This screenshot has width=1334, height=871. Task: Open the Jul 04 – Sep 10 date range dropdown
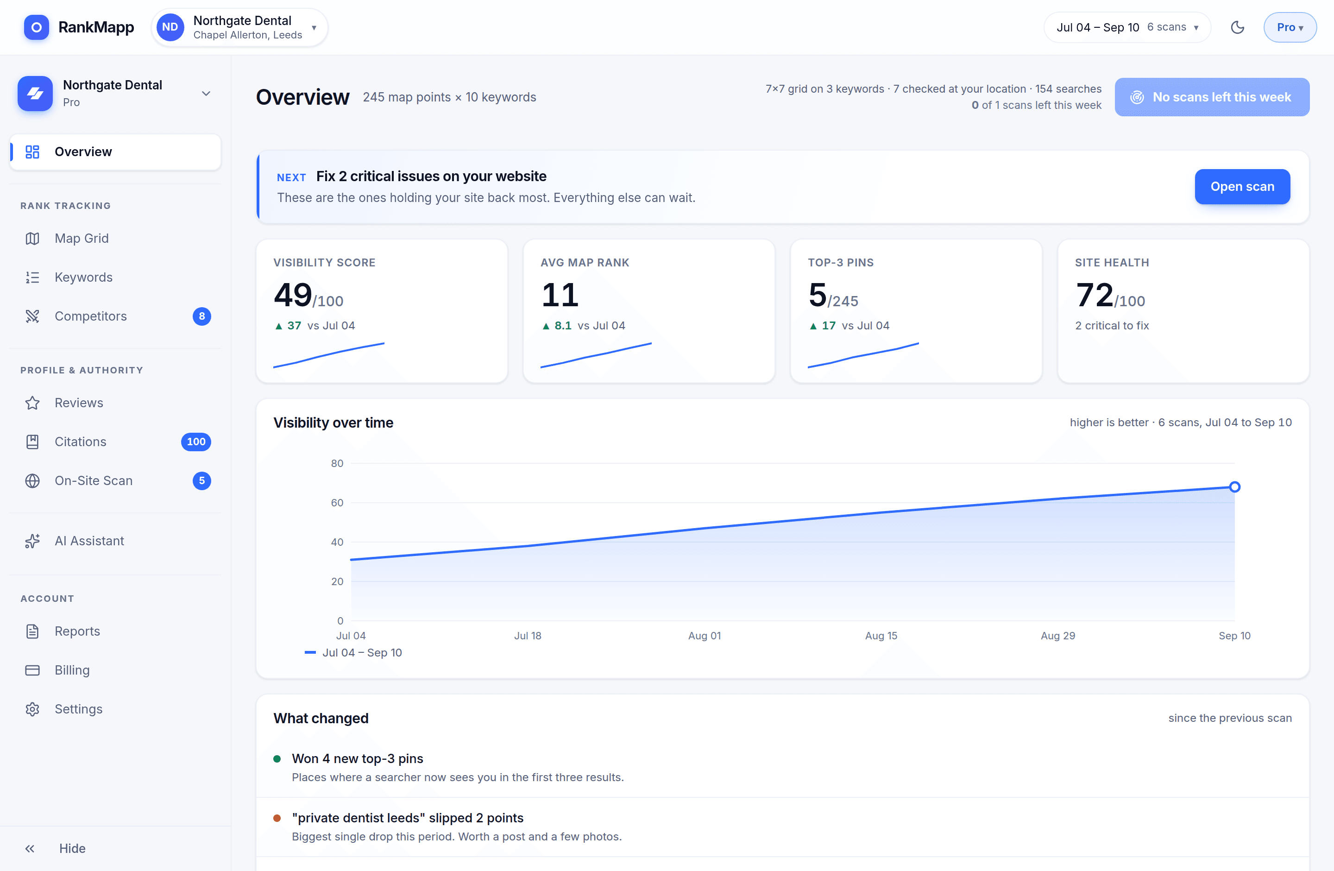[x=1127, y=27]
